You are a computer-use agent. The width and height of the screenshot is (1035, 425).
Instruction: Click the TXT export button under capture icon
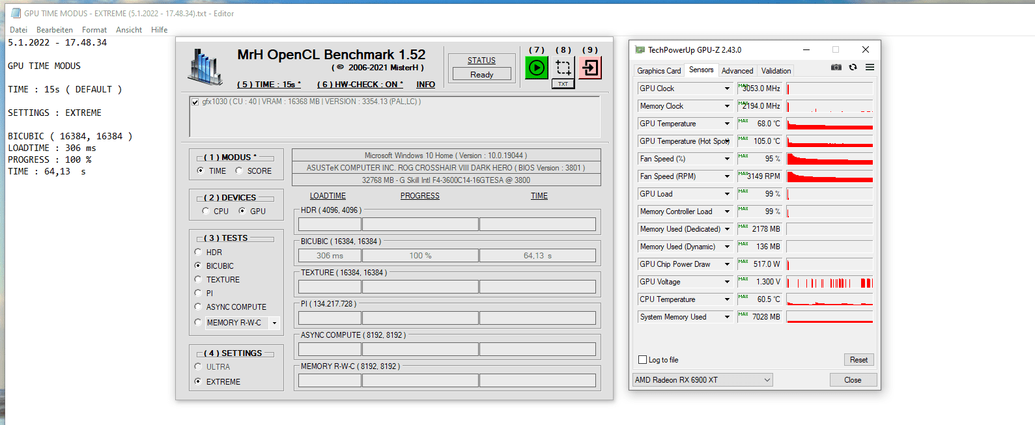563,84
